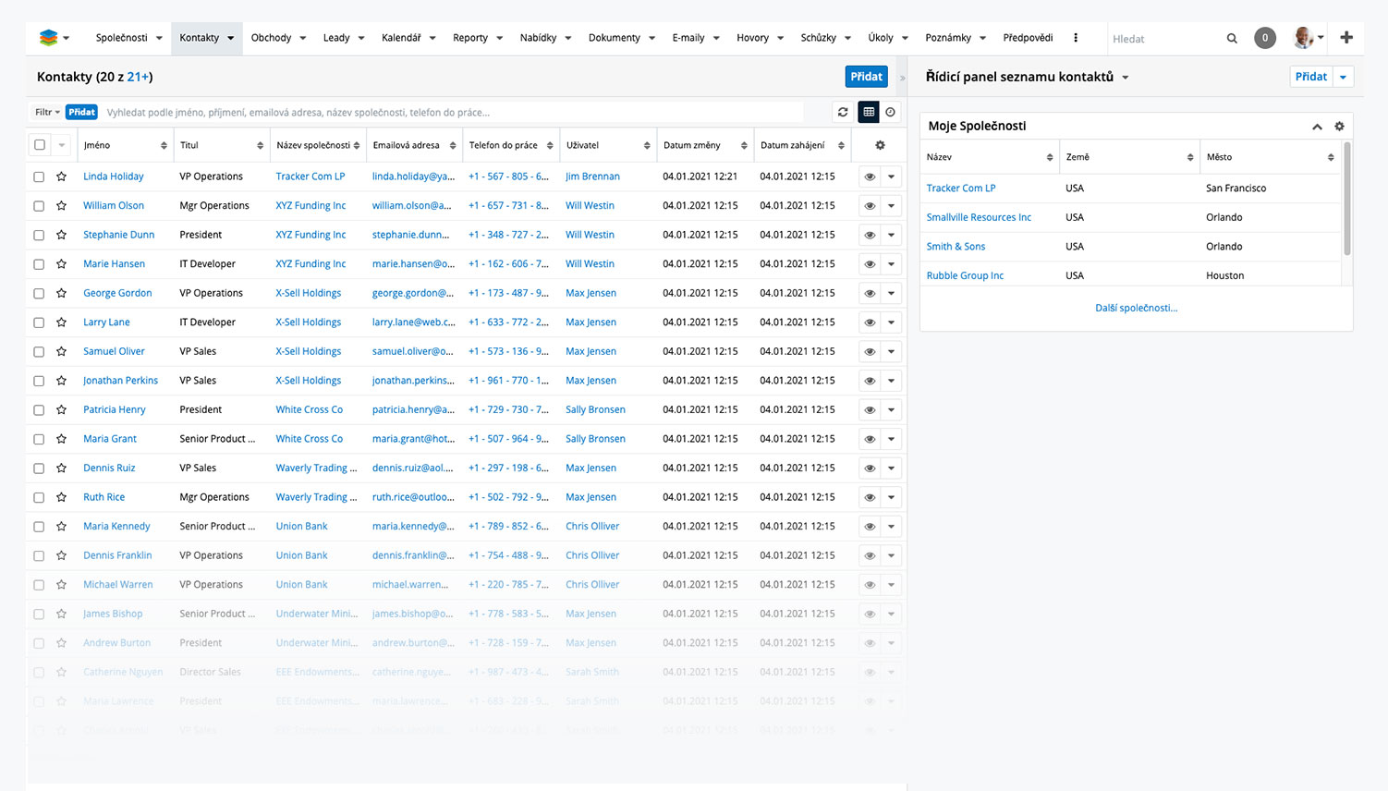Click the contacts search input field

(x=453, y=113)
